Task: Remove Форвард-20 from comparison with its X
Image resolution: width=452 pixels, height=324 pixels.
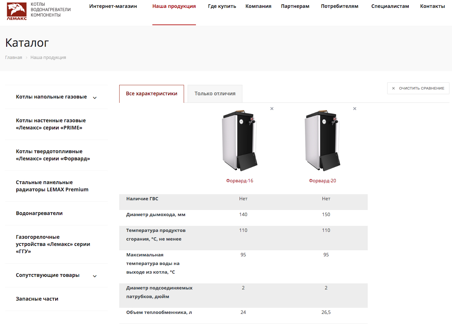Action: (x=355, y=109)
